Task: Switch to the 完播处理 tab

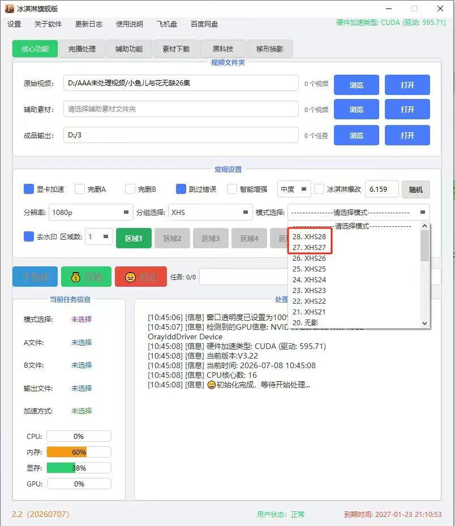Action: (82, 49)
